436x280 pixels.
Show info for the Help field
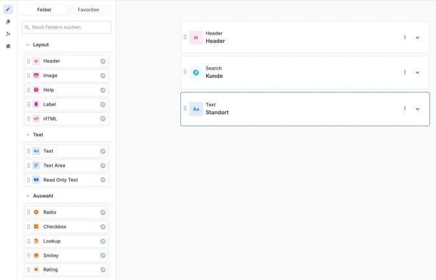click(x=103, y=90)
